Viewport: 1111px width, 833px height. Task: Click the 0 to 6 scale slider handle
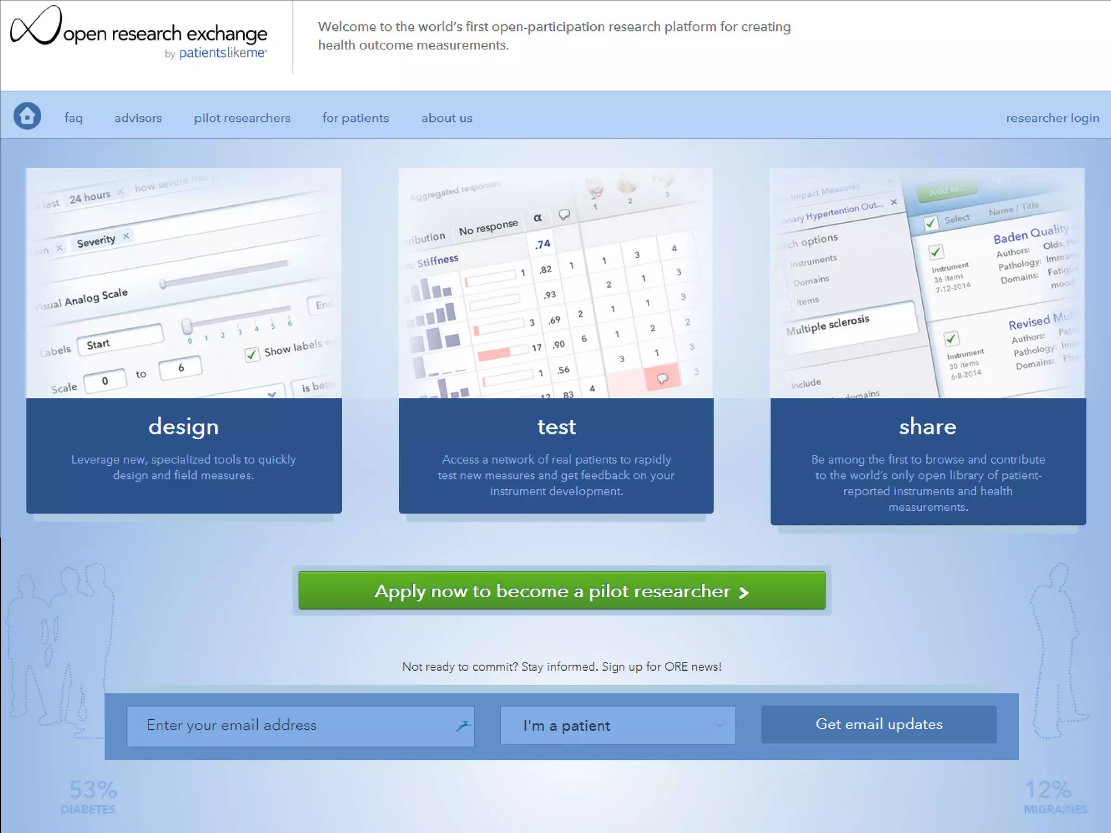click(x=187, y=326)
